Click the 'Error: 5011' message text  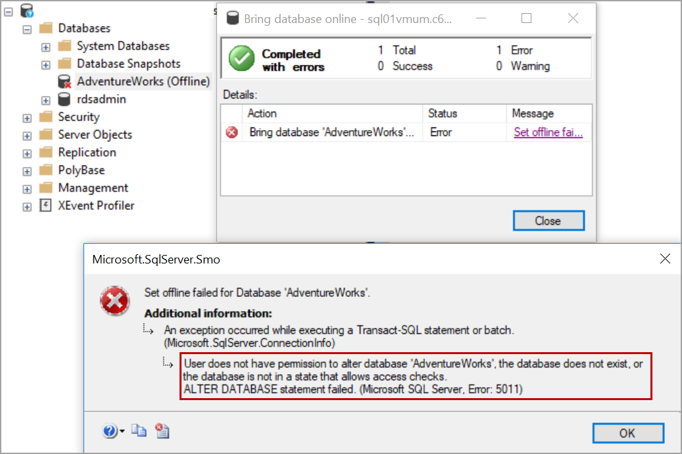pyautogui.click(x=494, y=389)
